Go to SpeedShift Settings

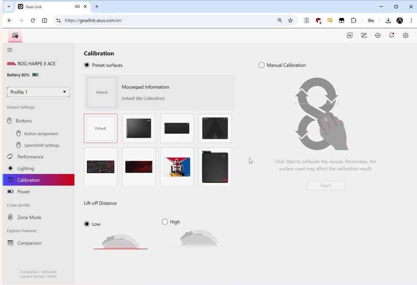[x=42, y=145]
